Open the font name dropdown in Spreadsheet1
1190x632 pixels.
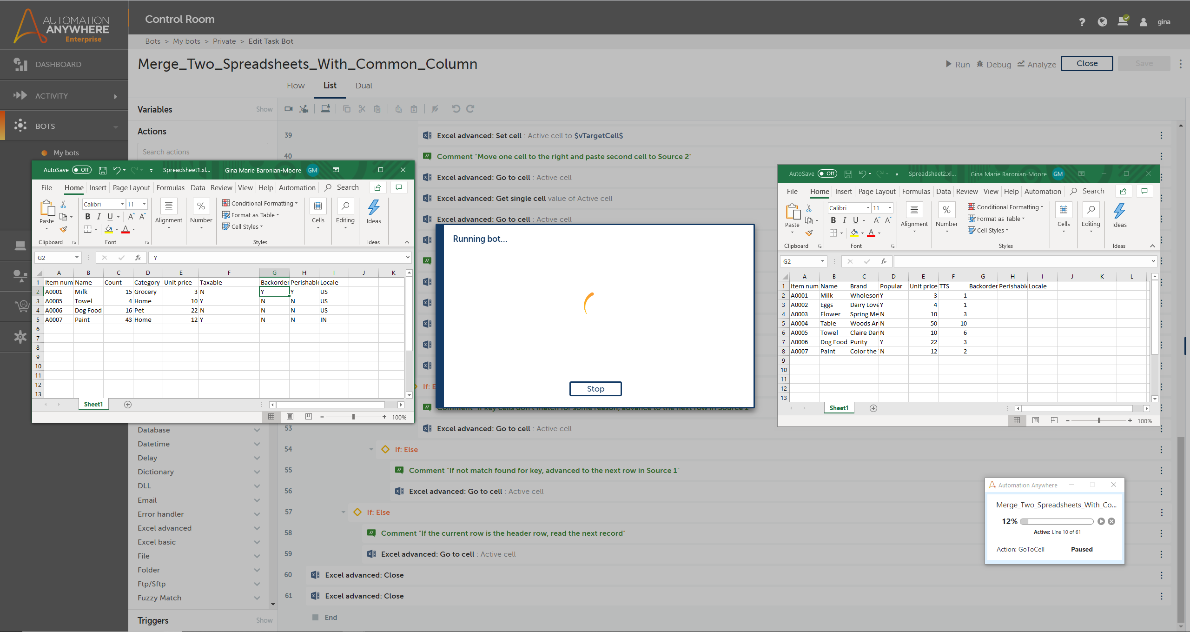[x=122, y=204]
